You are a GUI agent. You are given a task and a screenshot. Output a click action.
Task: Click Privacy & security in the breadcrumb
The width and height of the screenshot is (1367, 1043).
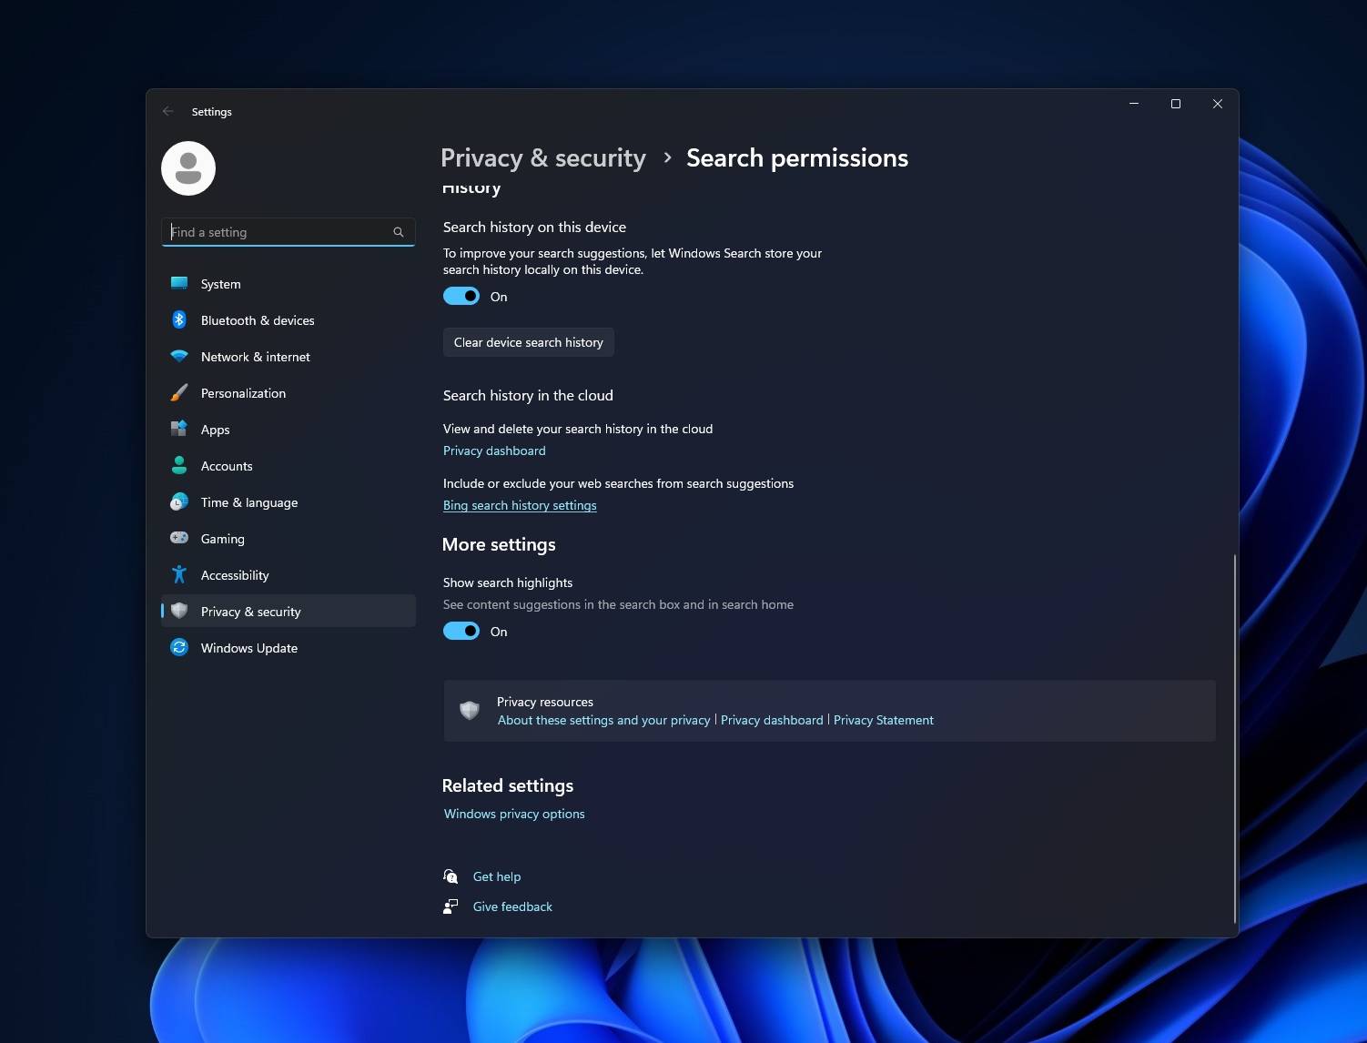(542, 157)
